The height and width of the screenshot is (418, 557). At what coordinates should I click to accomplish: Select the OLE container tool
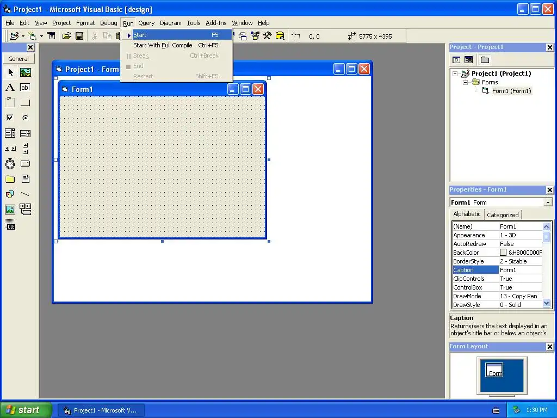click(10, 225)
